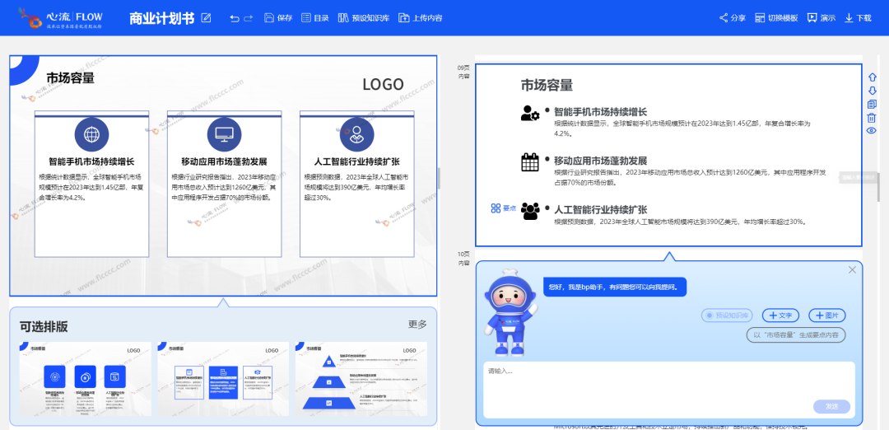Redo the last undone action

pyautogui.click(x=249, y=18)
